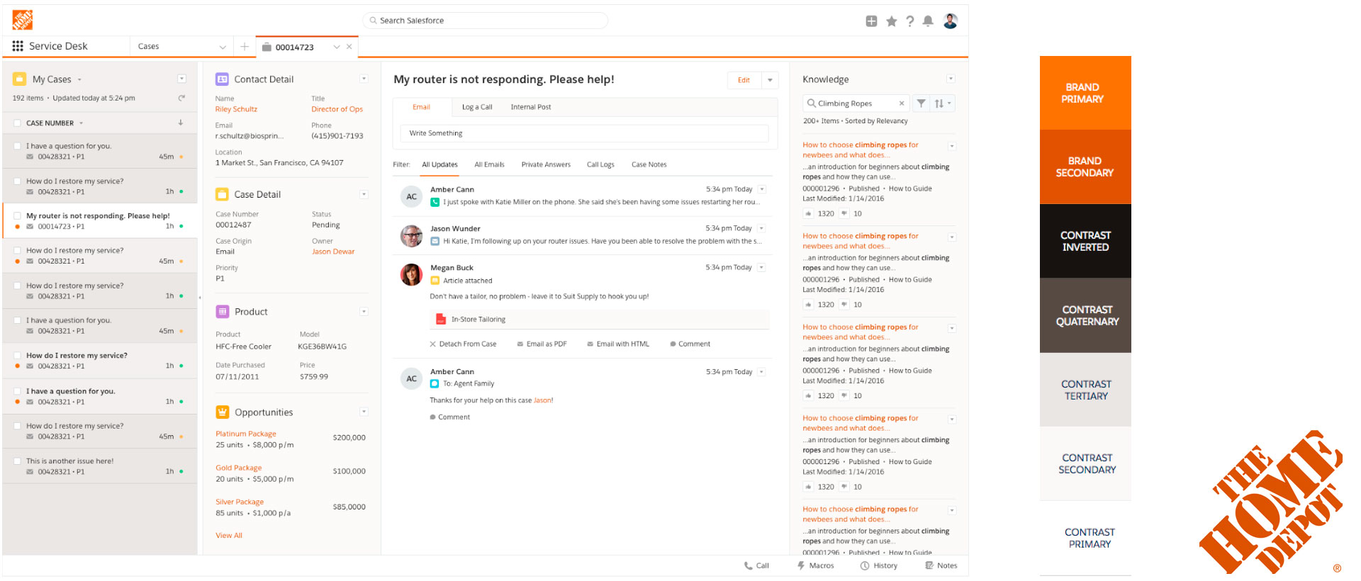
Task: Open Favorites star icon
Action: [x=891, y=21]
